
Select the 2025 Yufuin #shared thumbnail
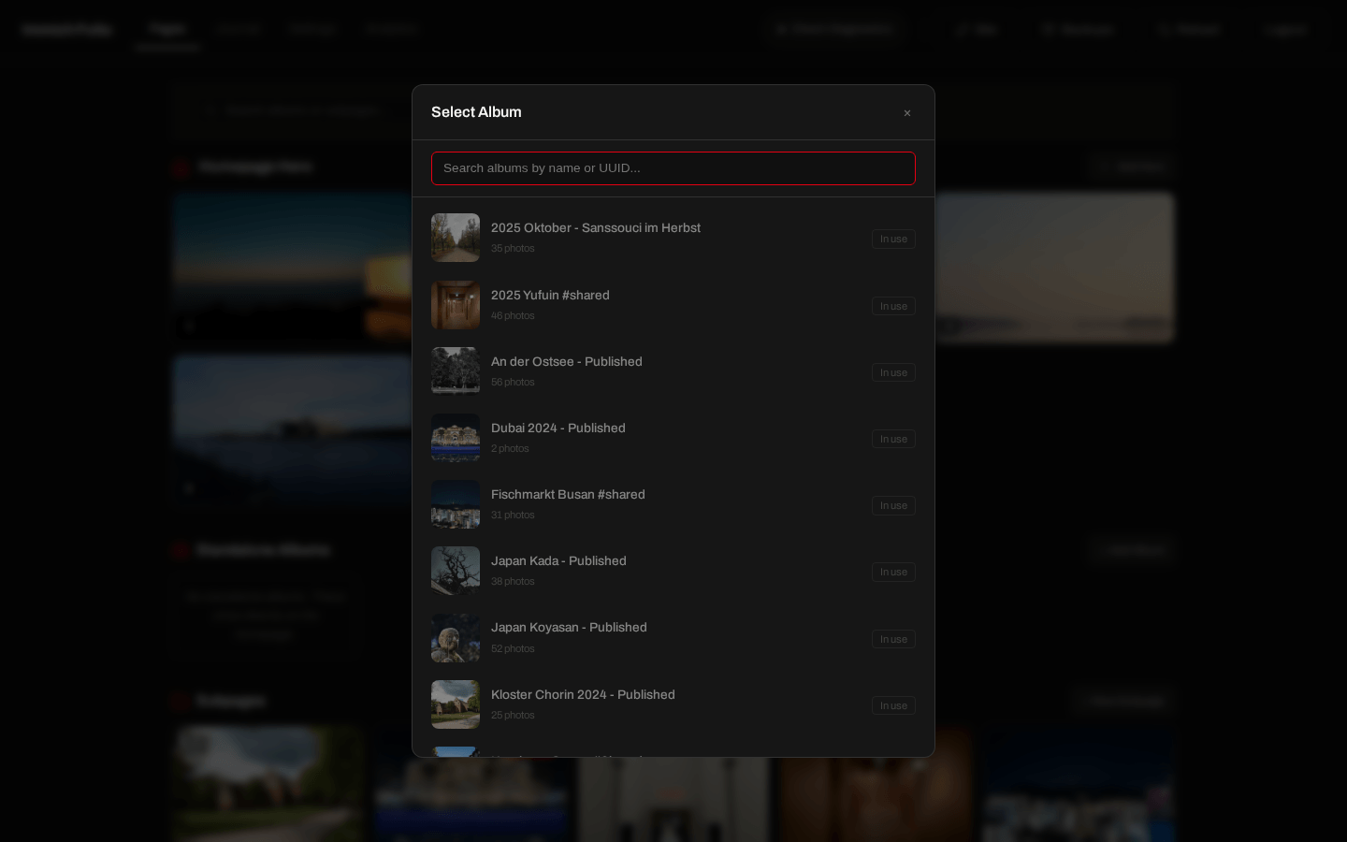(x=456, y=305)
